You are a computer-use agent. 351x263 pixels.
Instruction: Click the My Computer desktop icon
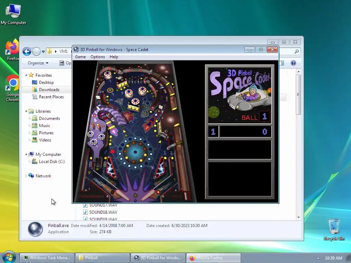[13, 14]
